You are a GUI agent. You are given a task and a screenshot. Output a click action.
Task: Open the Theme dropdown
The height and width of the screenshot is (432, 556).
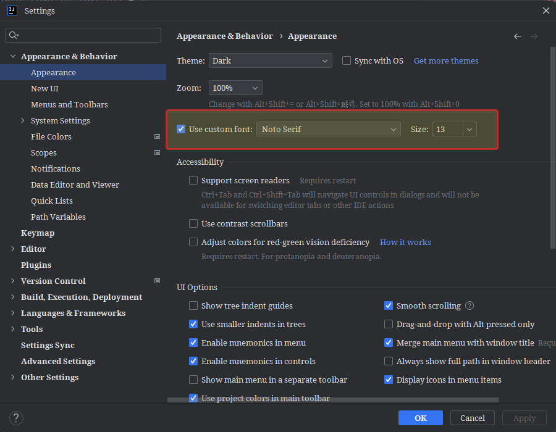tap(270, 60)
